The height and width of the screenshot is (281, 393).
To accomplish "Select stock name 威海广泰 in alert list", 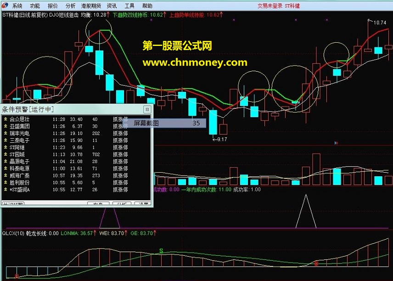I will coord(20,175).
